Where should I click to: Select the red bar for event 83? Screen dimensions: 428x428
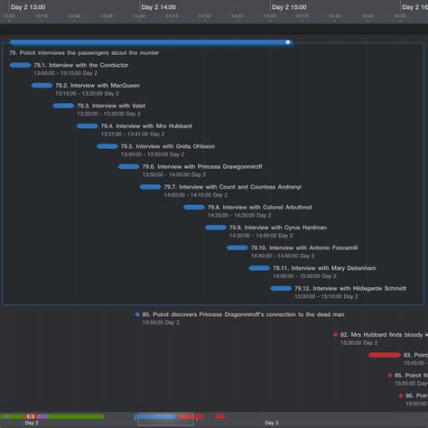coord(385,355)
